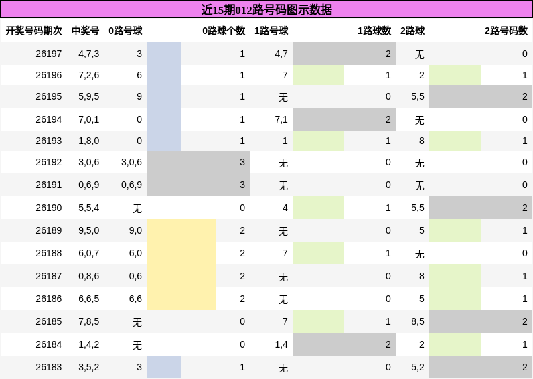Select the 开奖号码期次 column header
The width and height of the screenshot is (533, 379).
33,31
